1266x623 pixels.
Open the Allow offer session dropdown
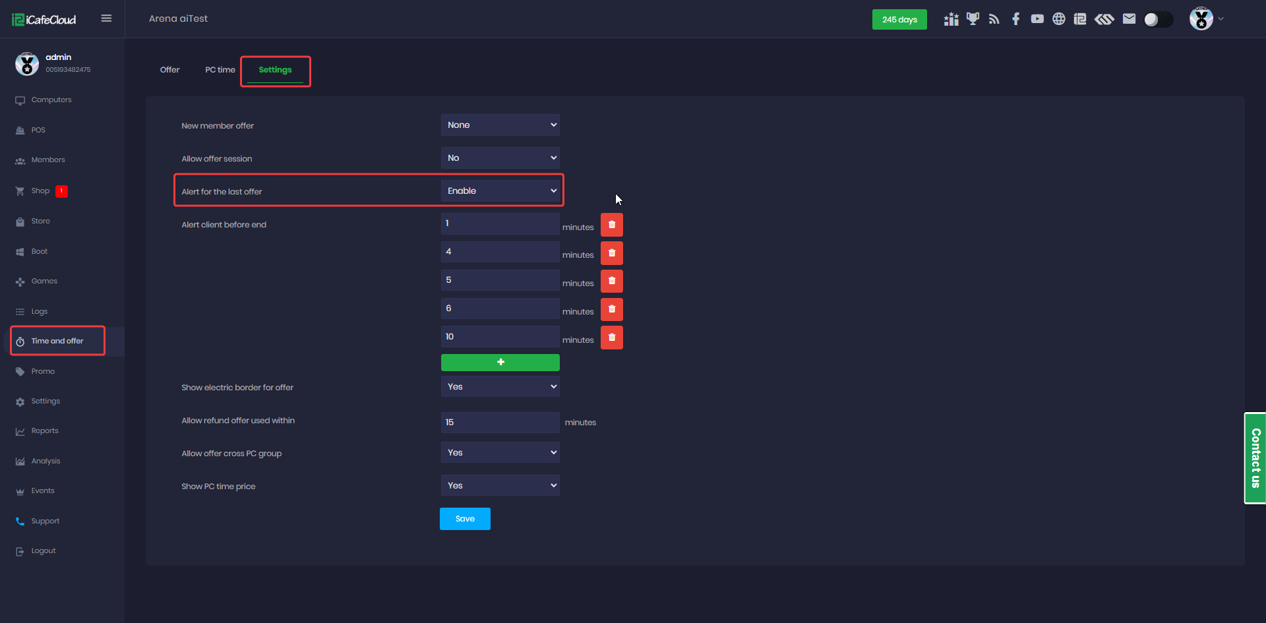(x=500, y=158)
